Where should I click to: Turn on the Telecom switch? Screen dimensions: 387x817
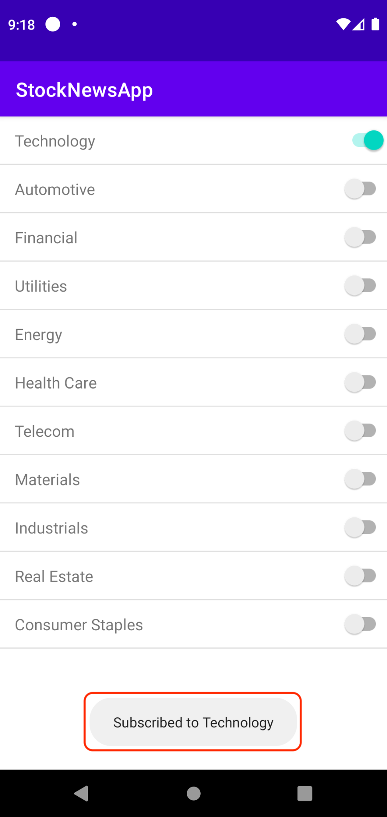pos(360,431)
